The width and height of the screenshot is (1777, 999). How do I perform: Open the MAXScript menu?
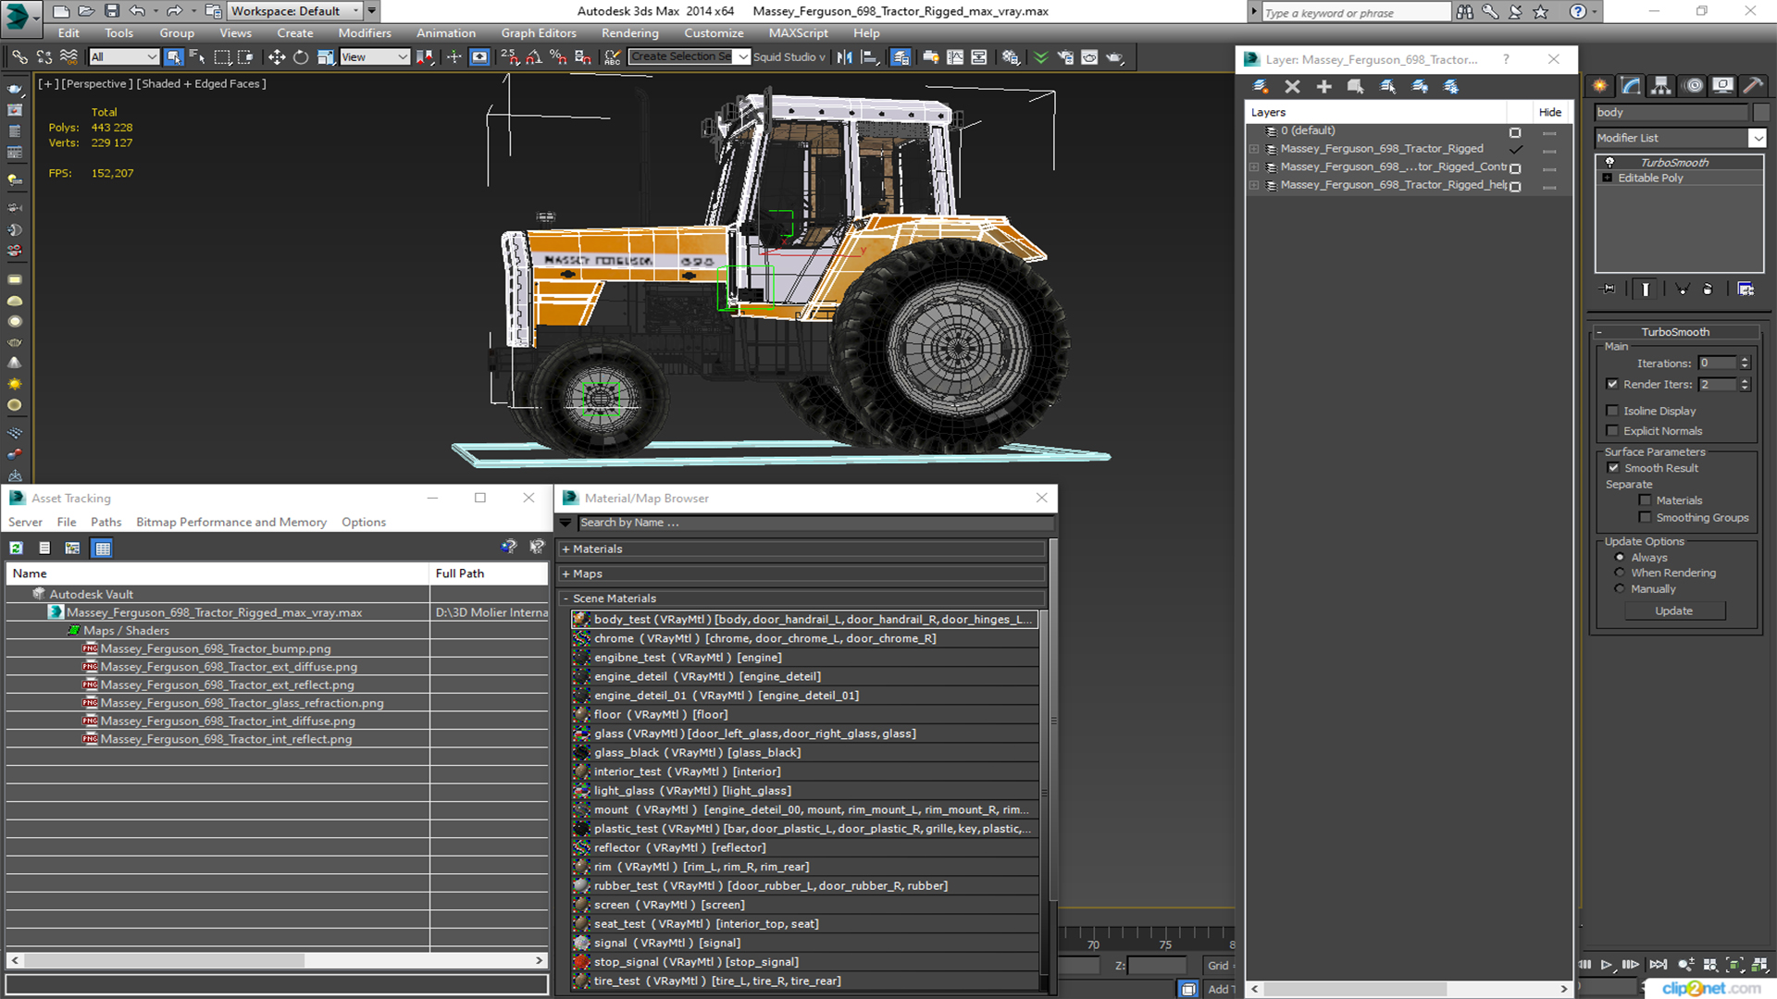click(798, 33)
